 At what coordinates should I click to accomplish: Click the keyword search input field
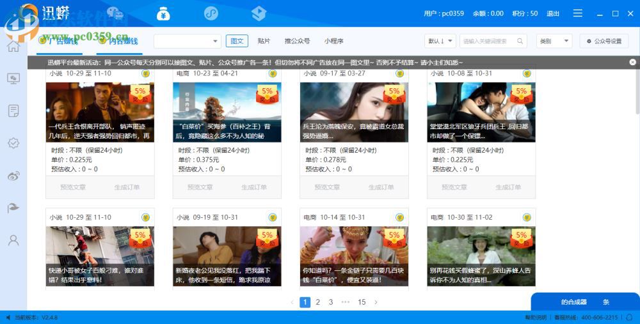[493, 41]
